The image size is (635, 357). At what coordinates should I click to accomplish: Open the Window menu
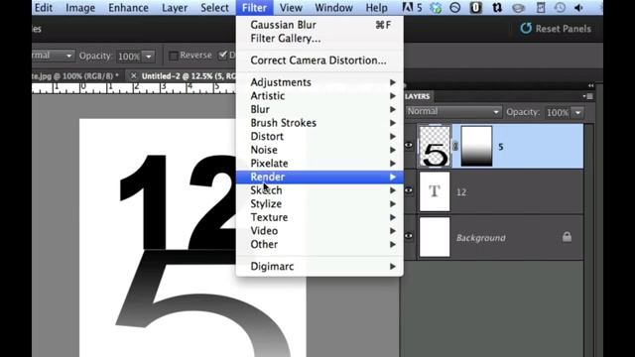[333, 8]
